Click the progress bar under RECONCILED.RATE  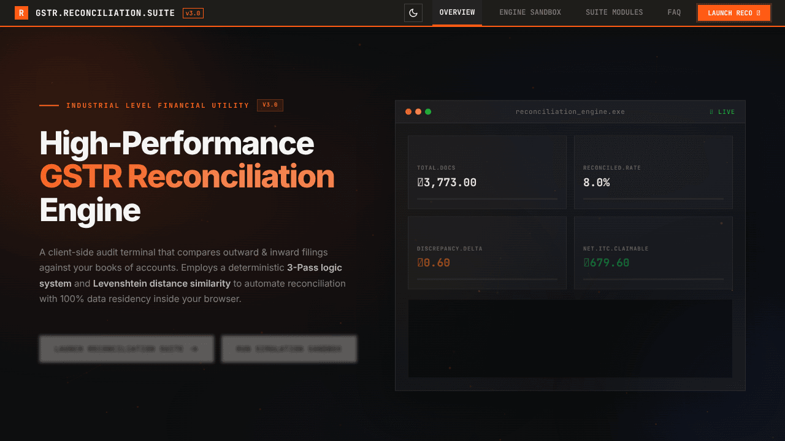coord(653,198)
